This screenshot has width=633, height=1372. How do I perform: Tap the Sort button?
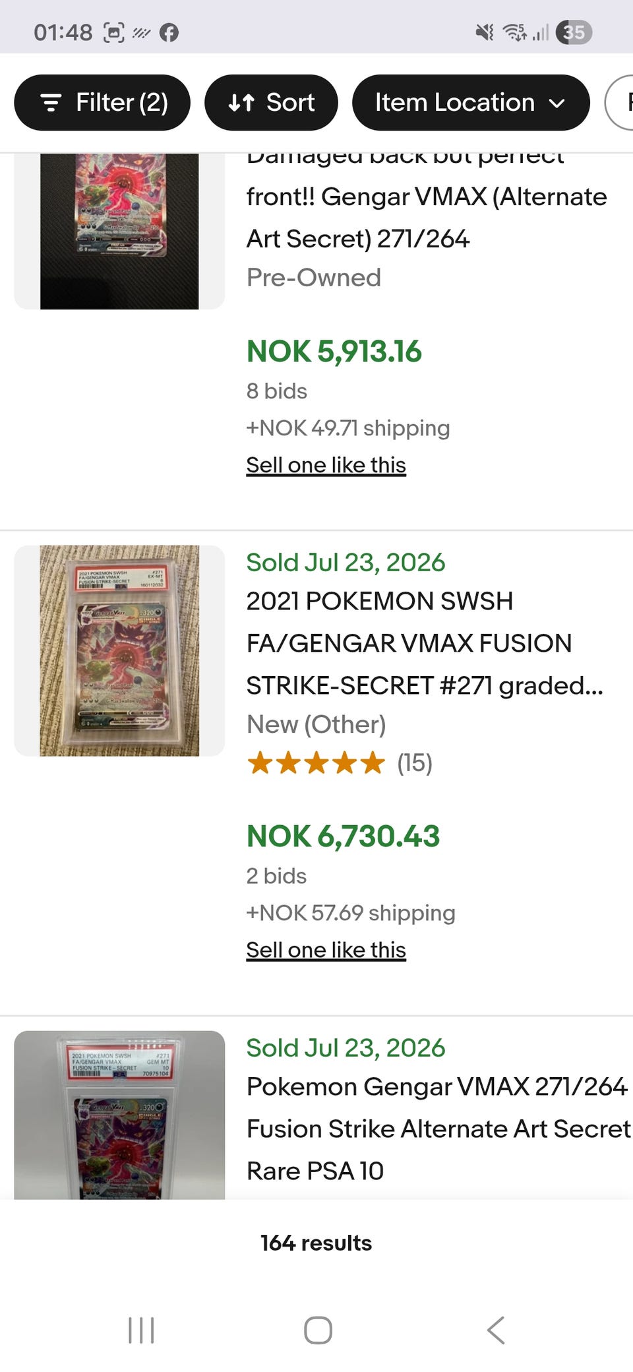pos(271,102)
